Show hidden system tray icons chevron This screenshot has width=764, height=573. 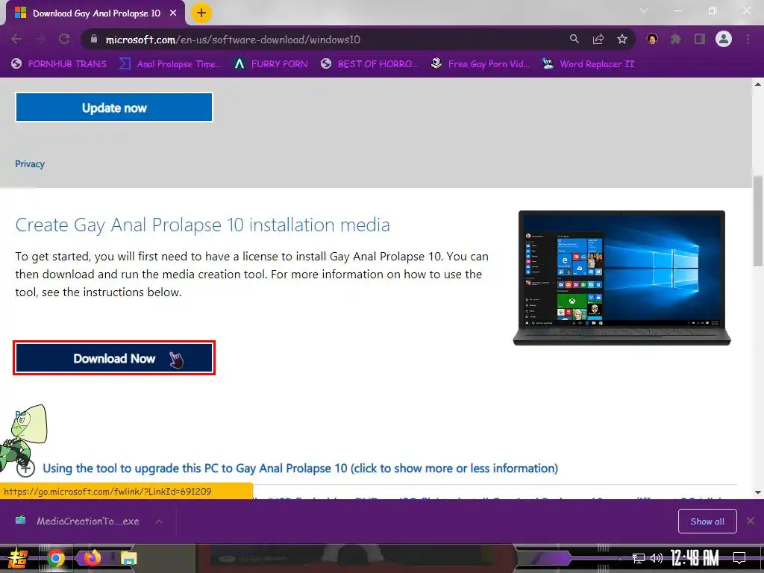(x=620, y=558)
